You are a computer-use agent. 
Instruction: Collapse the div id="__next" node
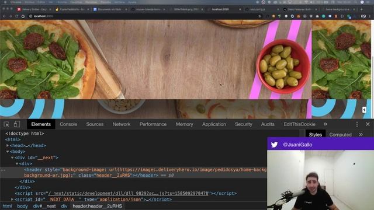(12, 157)
